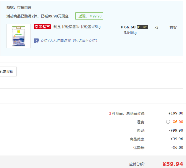Open 支持7天无理由退货 policy link
Screen dimensions: 186x168
click(69, 41)
